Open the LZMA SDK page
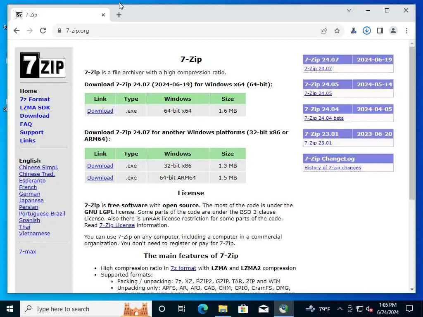The image size is (423, 317). point(35,108)
